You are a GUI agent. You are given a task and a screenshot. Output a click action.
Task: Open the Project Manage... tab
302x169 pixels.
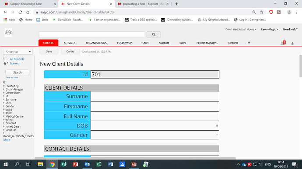[x=207, y=43]
